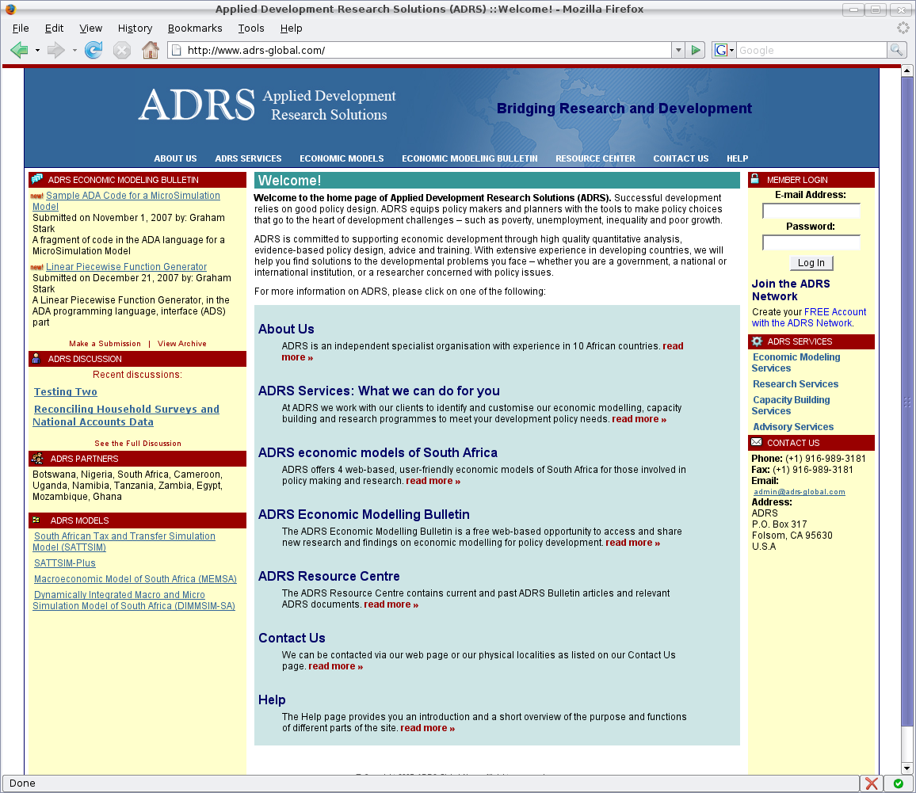The image size is (916, 793).
Task: Click the ADRS Models panel header icon
Action: pyautogui.click(x=35, y=520)
